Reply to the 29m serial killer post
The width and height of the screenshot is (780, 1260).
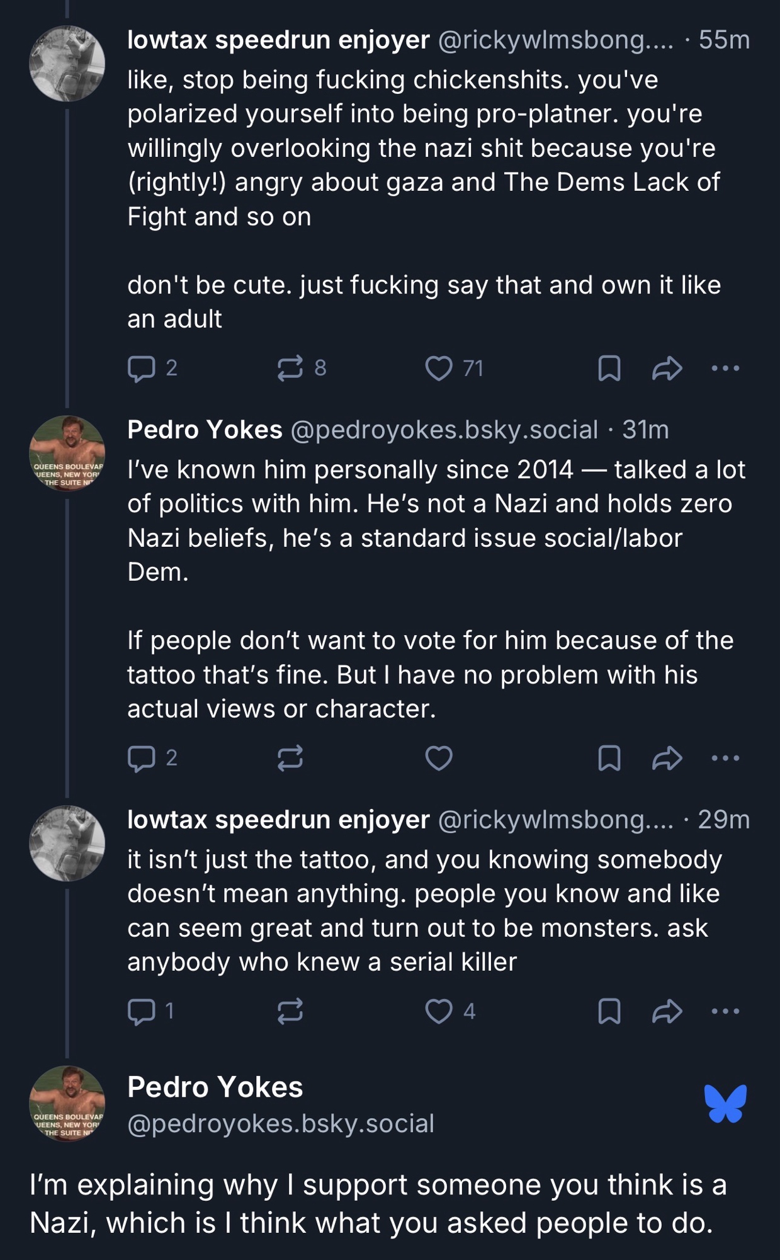pos(142,1011)
